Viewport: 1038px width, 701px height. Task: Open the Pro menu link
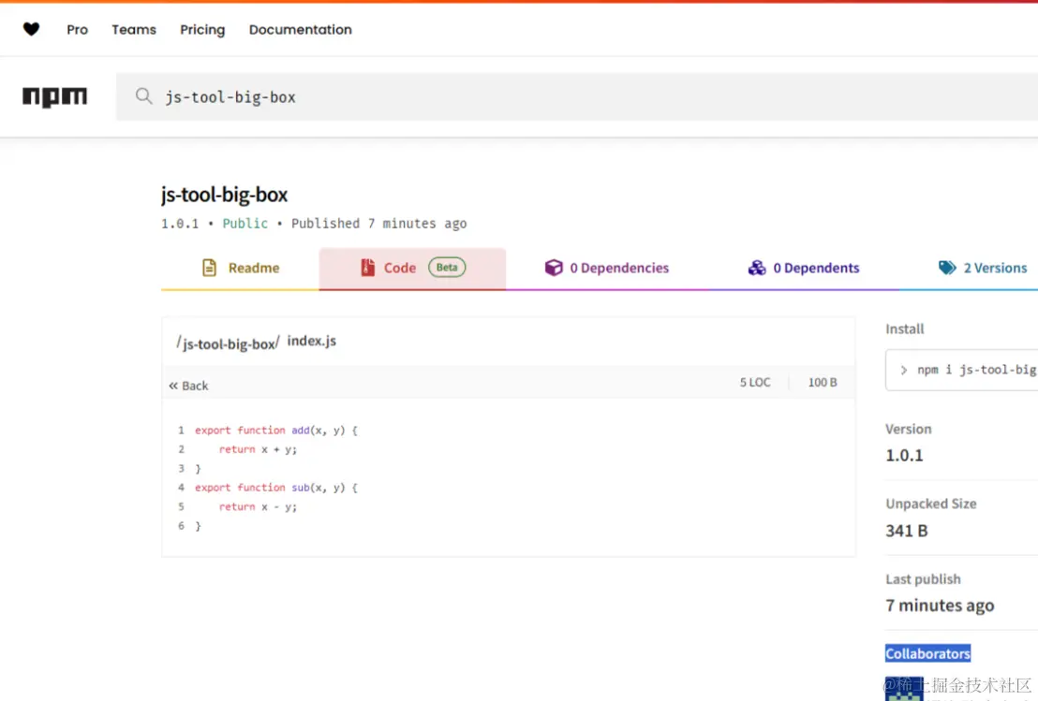point(78,30)
